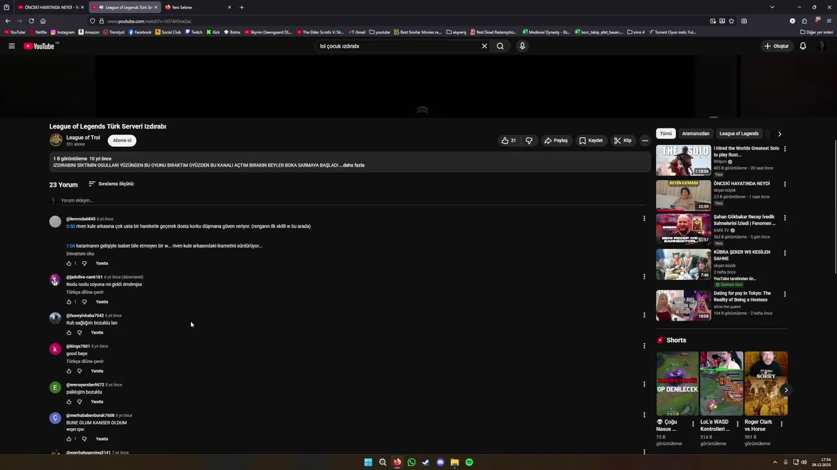The image size is (837, 470).
Task: Open the 'LoL'e WASD Kontrolleri' short
Action: pyautogui.click(x=721, y=384)
